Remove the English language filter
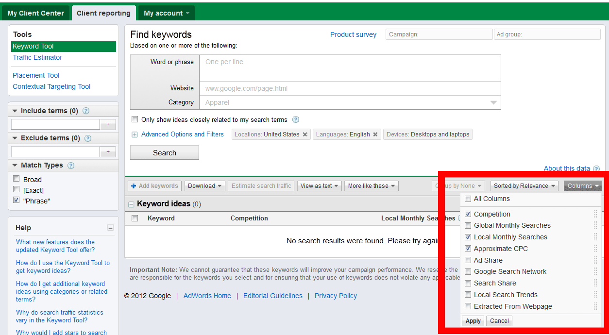 375,134
